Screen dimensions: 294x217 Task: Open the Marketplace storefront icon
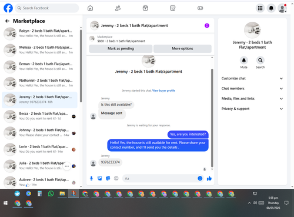(173, 8)
